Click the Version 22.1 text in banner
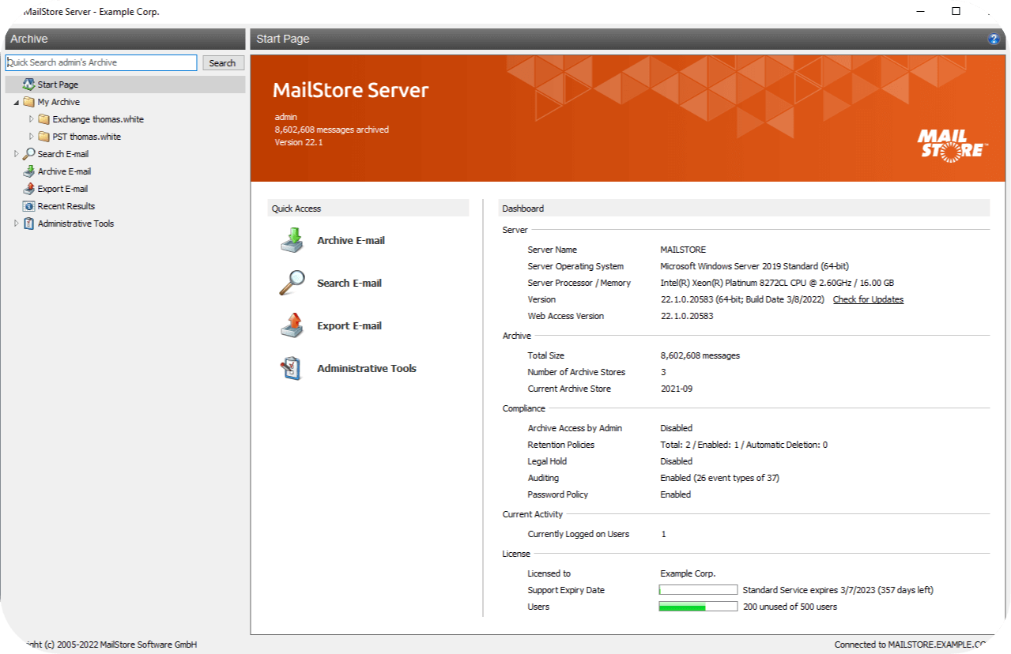Screen dimensions: 1011x654 coord(299,142)
